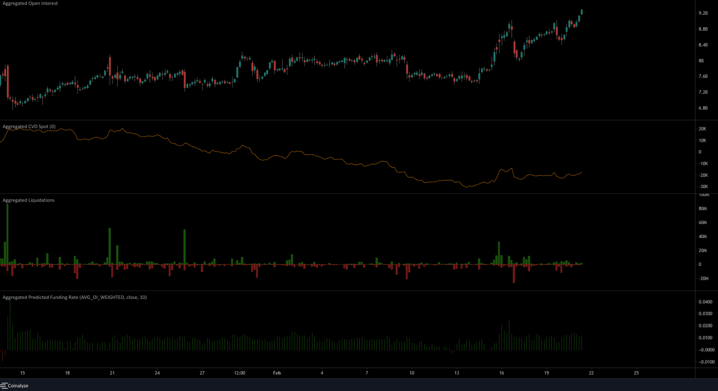The height and width of the screenshot is (391, 718).
Task: Click the 20K CVD axis label
Action: 702,129
